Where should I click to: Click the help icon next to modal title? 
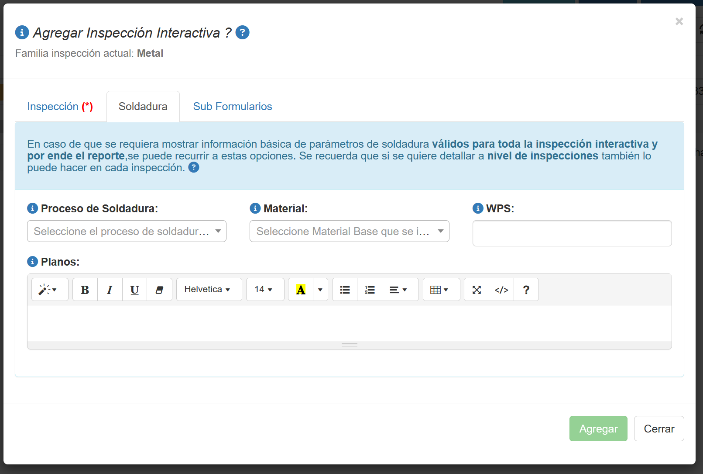242,32
